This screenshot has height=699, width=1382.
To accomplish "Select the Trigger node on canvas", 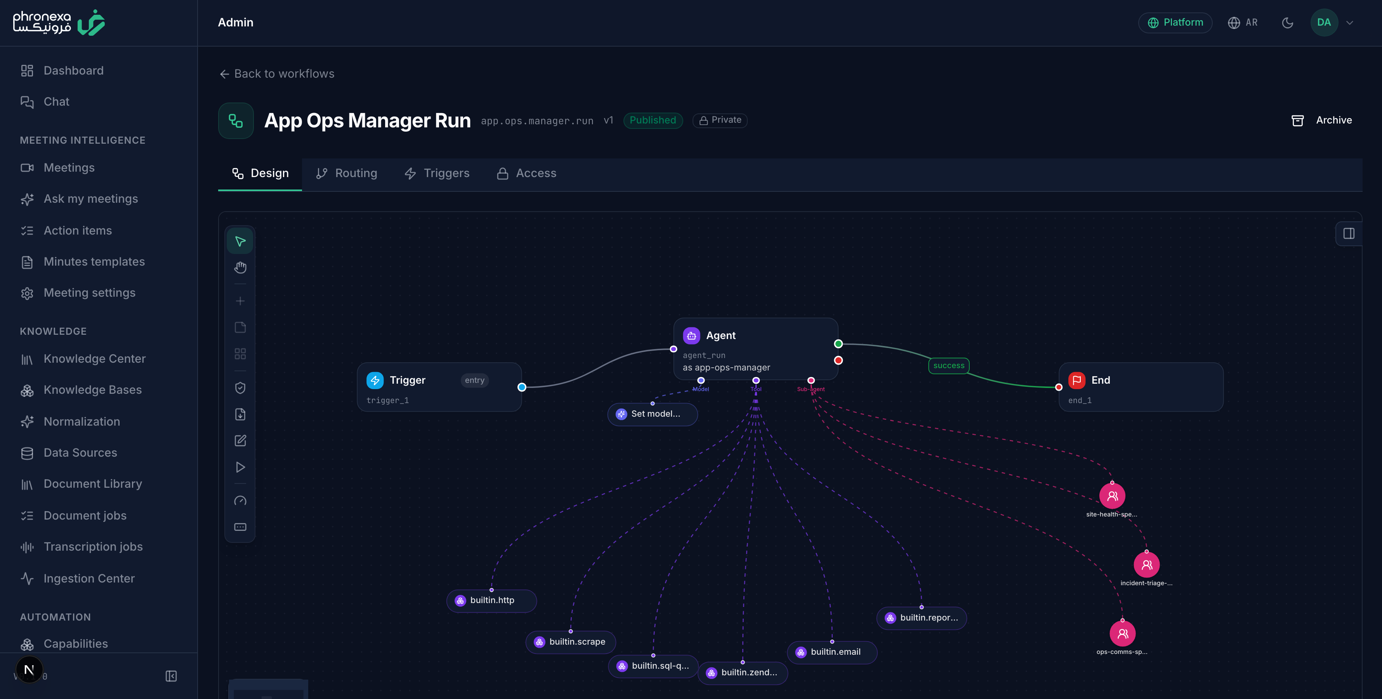I will point(439,387).
